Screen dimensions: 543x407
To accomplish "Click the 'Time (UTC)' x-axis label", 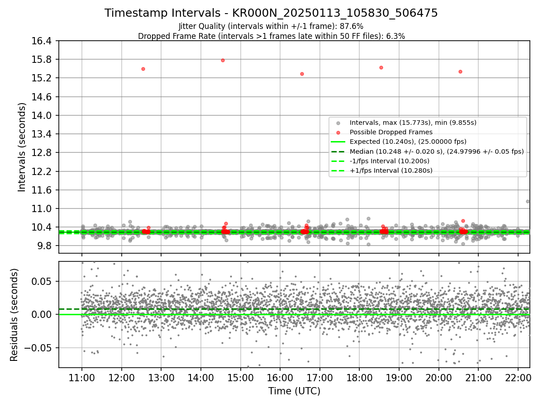I will [294, 391].
